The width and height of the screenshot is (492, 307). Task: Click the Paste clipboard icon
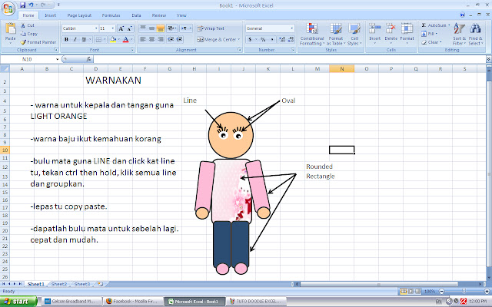tap(10, 28)
